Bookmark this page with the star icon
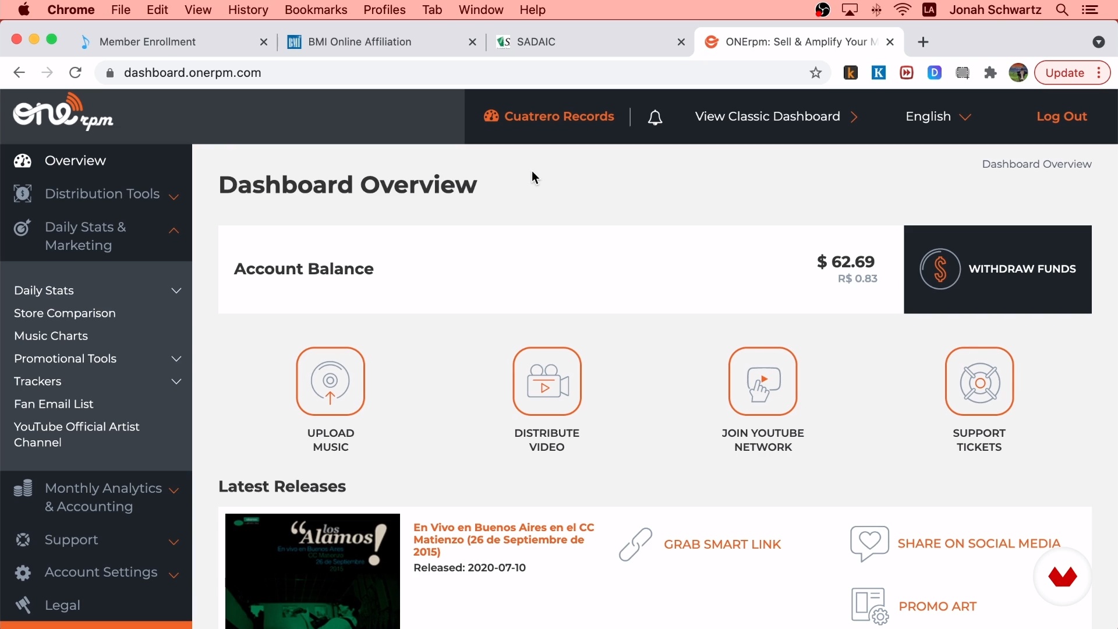 click(x=816, y=73)
